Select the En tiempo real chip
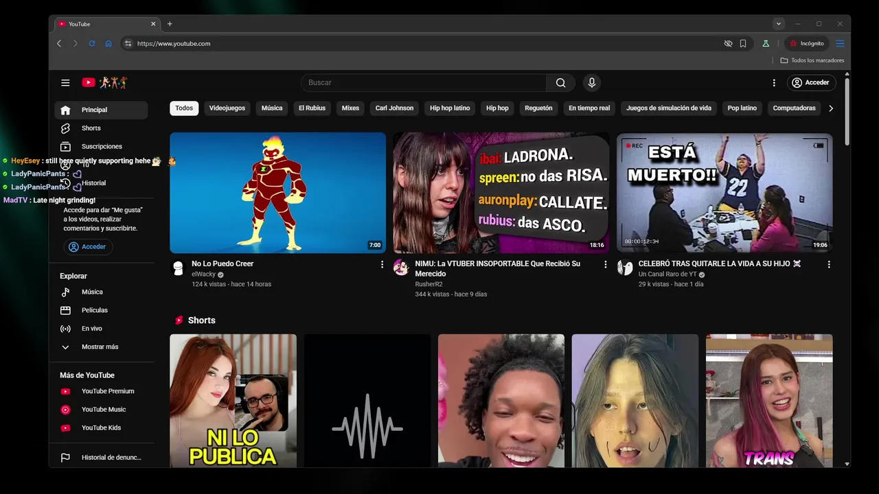This screenshot has height=494, width=879. (x=589, y=108)
